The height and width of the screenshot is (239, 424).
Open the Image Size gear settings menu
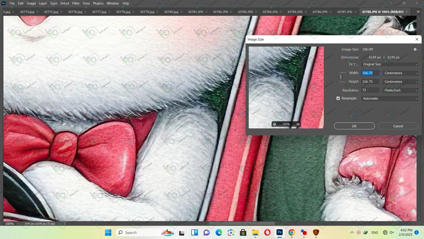coord(415,49)
